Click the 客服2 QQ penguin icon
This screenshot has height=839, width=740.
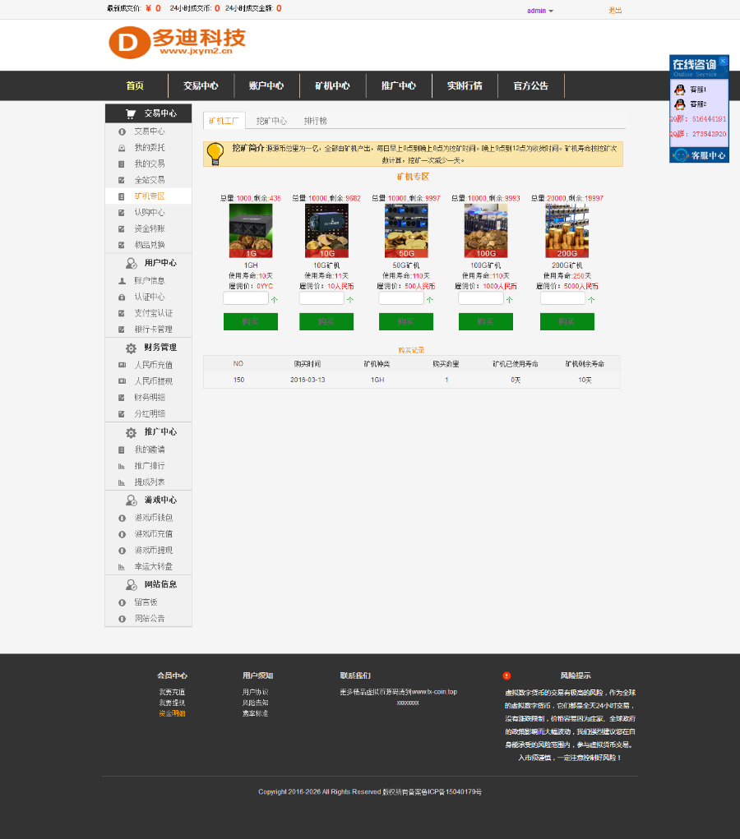coord(679,104)
